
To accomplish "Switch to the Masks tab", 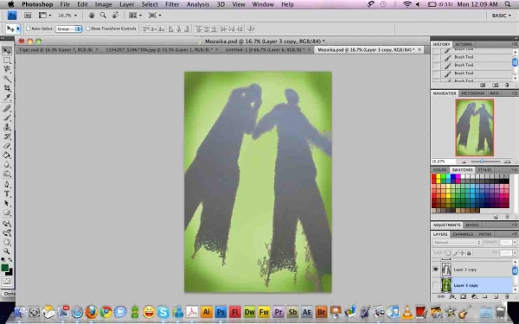I will click(x=472, y=225).
